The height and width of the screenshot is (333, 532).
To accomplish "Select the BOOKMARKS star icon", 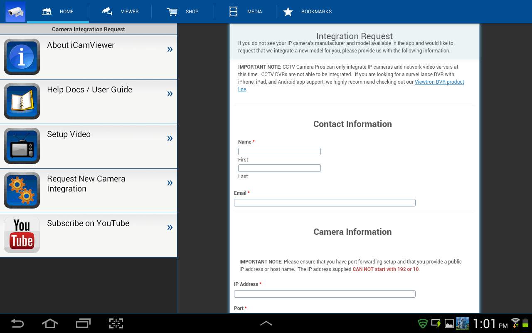I will point(288,12).
